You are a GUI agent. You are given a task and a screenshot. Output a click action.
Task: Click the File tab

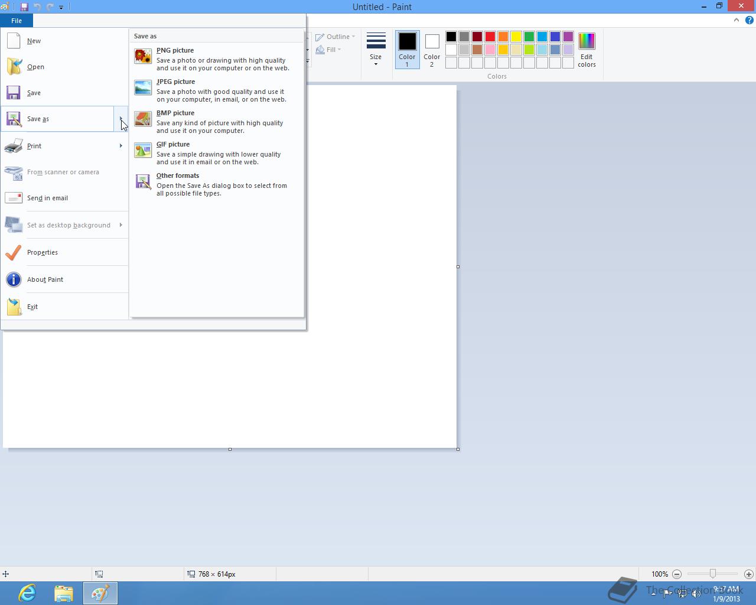[17, 21]
